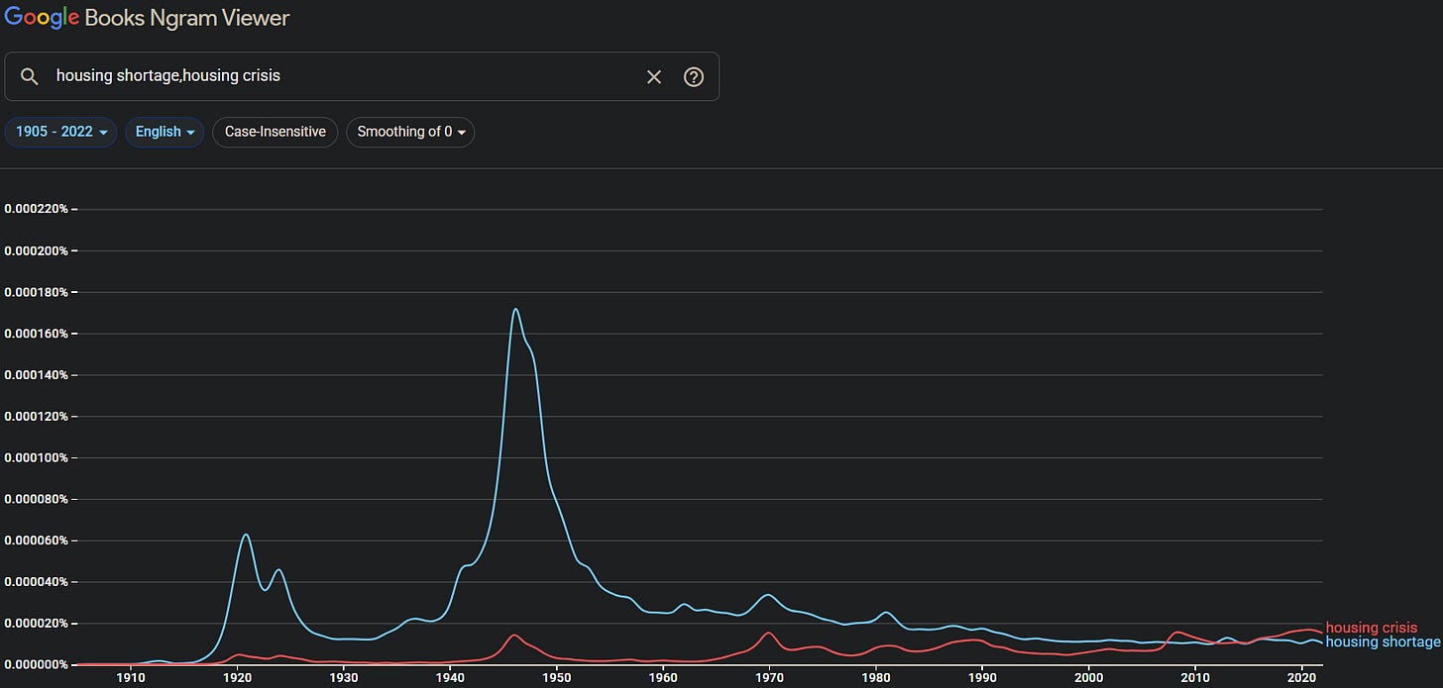This screenshot has width=1443, height=688.
Task: Click the 1950 x-axis year label
Action: point(557,678)
